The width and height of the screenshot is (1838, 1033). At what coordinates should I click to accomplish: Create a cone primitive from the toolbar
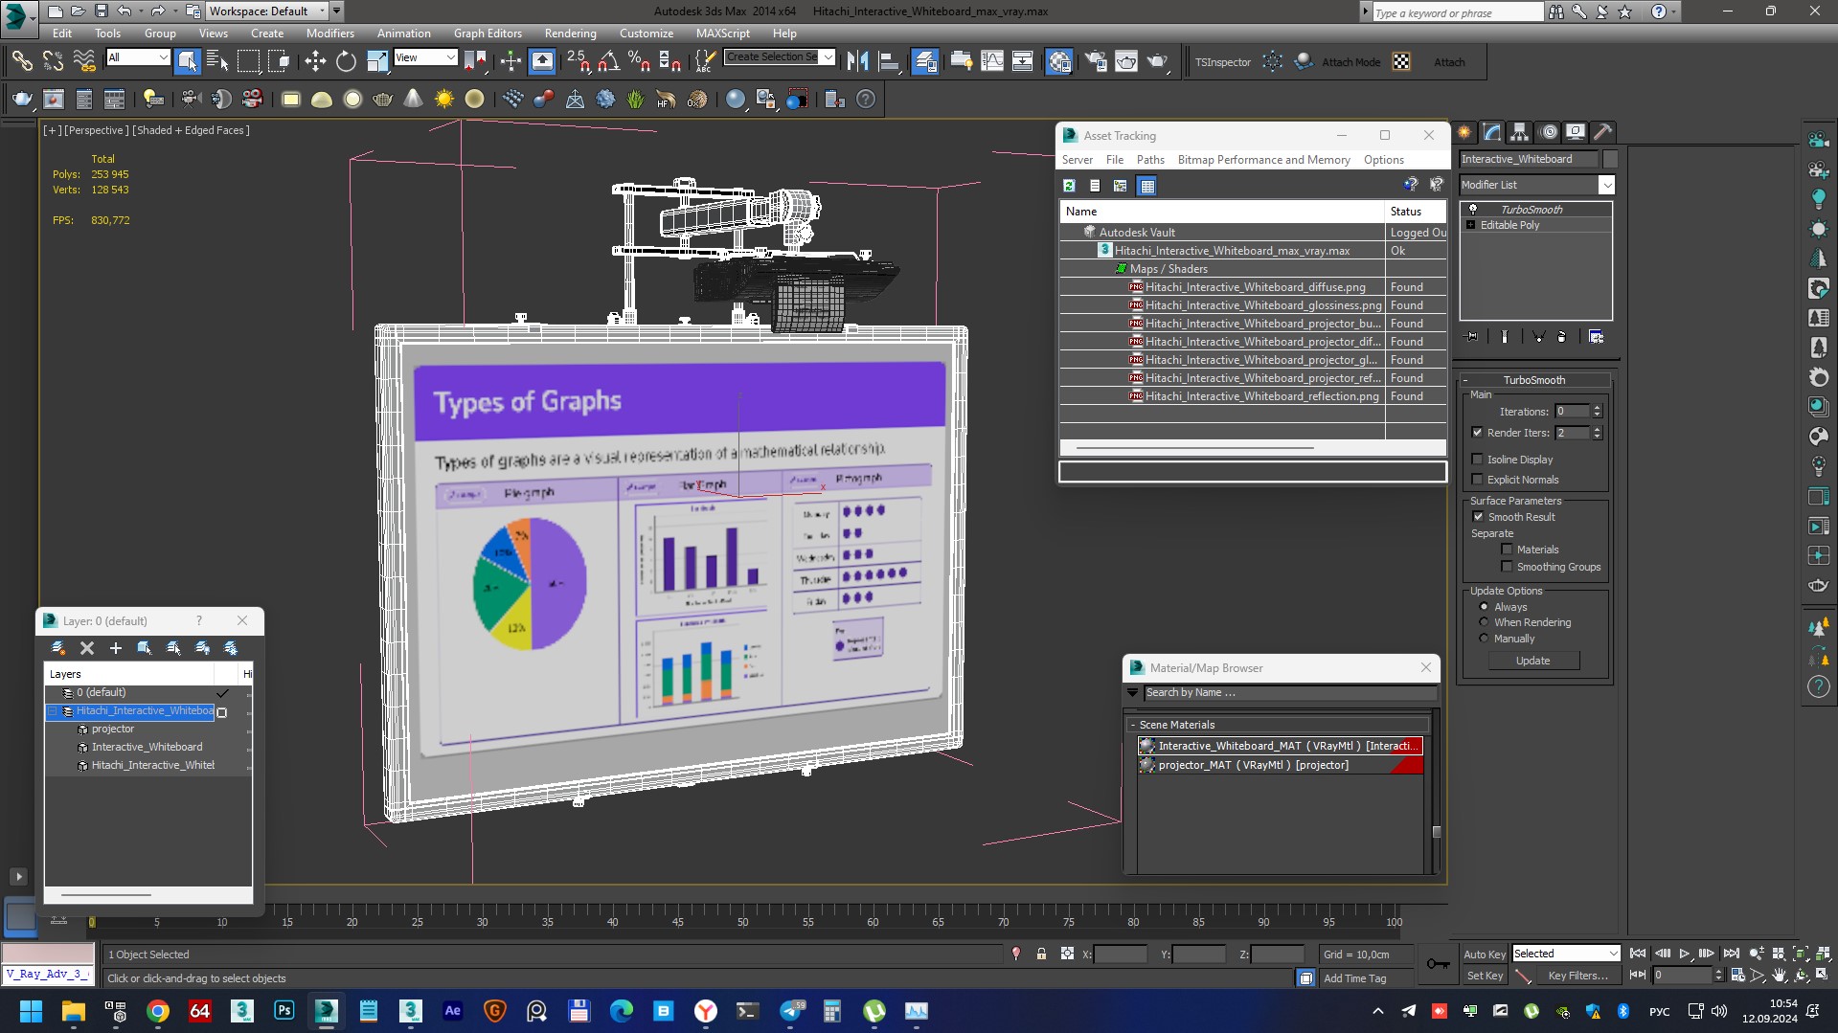414,100
